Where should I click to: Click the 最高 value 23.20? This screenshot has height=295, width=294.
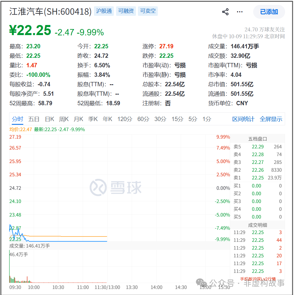[x=33, y=46]
